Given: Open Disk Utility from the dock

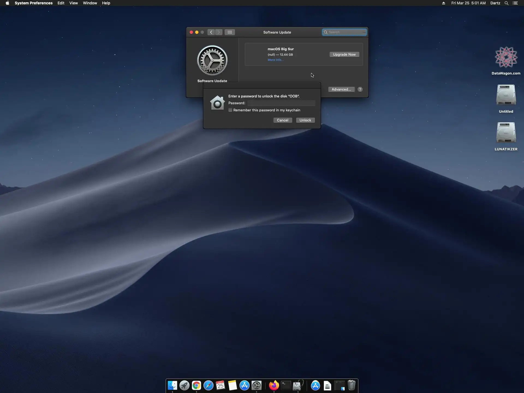Looking at the screenshot, I should (298, 385).
